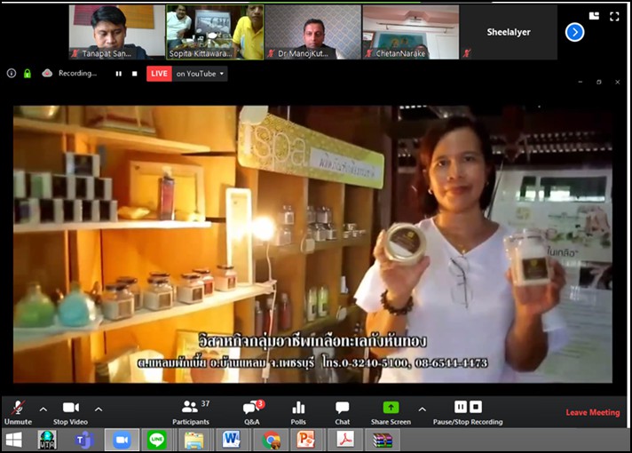Expand audio options arrow next to Unmute
The image size is (632, 453).
pyautogui.click(x=43, y=409)
